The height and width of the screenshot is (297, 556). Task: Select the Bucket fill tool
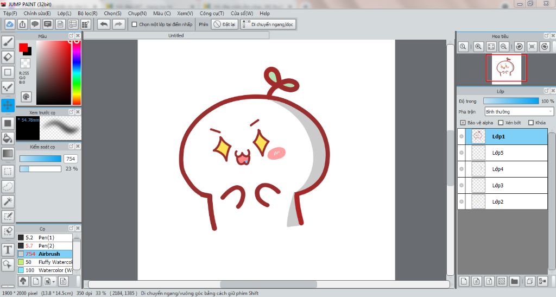coord(8,138)
